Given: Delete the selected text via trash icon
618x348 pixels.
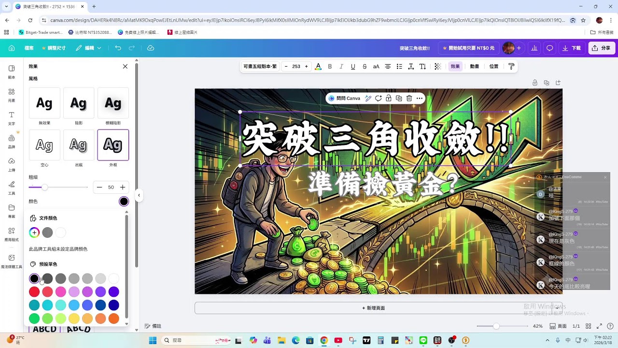Looking at the screenshot, I should coord(409,98).
